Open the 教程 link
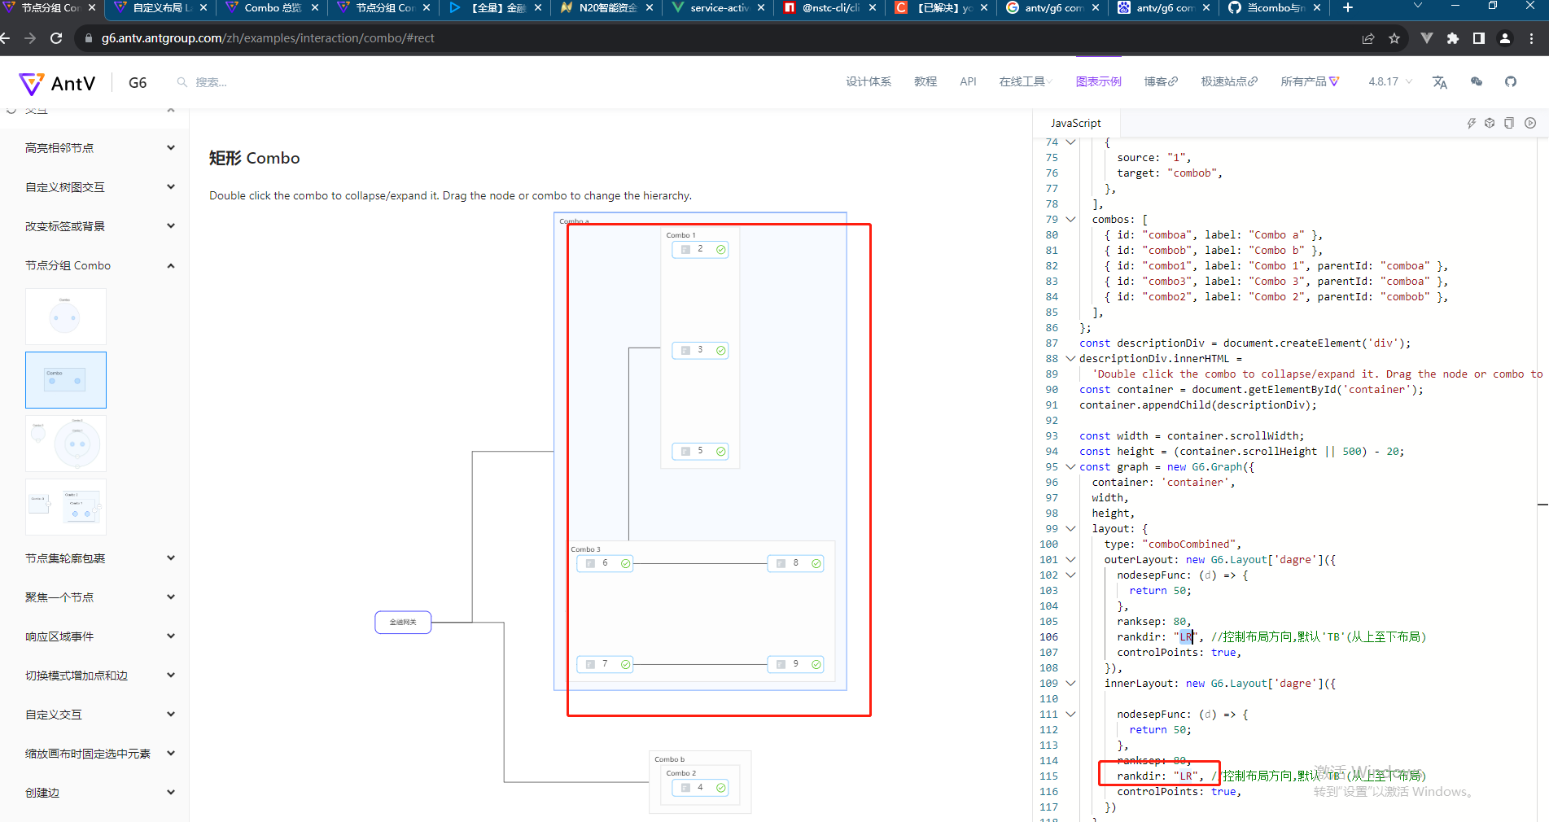The image size is (1549, 822). (x=925, y=81)
